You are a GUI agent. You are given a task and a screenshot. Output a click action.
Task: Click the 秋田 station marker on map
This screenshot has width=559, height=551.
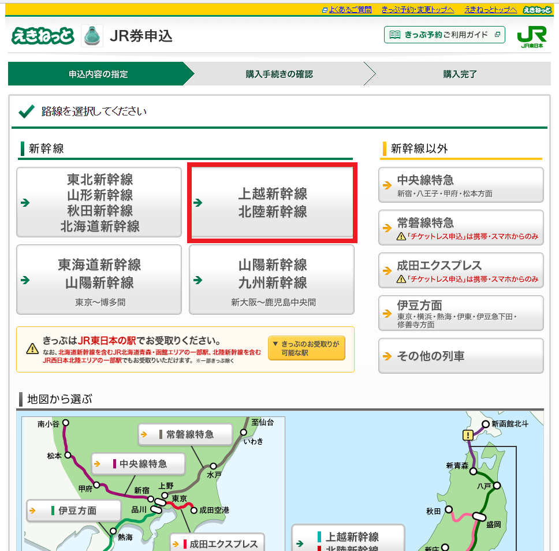coord(449,509)
